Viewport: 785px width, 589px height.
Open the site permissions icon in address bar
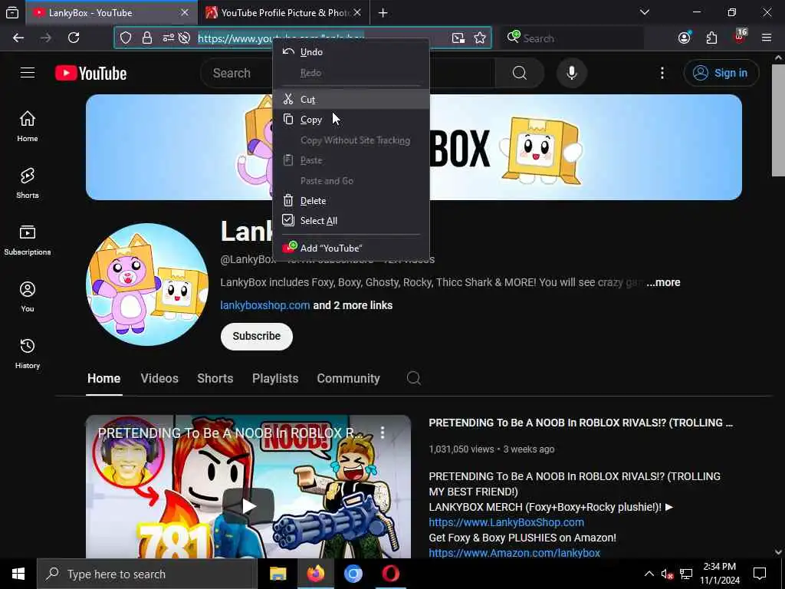(168, 38)
